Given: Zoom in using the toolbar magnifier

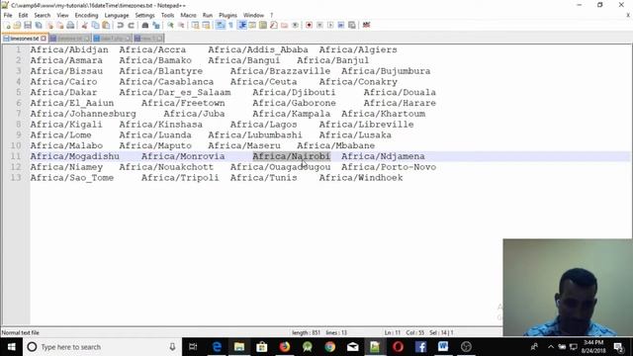Looking at the screenshot, I should [170, 26].
